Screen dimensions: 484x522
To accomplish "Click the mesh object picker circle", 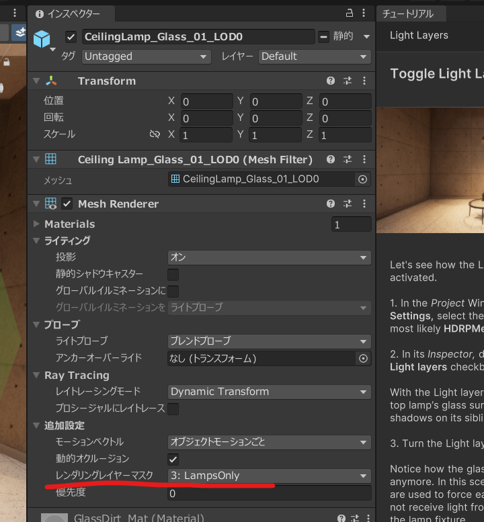I will click(x=363, y=179).
